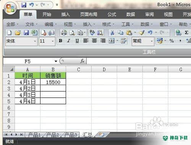
Task: Toggle Underline formatting
Action: pyautogui.click(x=77, y=41)
